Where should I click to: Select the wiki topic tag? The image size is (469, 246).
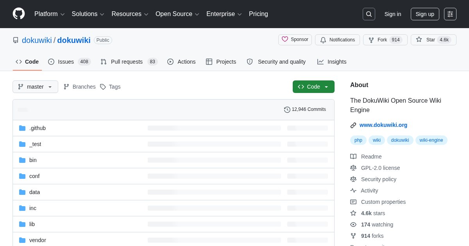point(377,140)
